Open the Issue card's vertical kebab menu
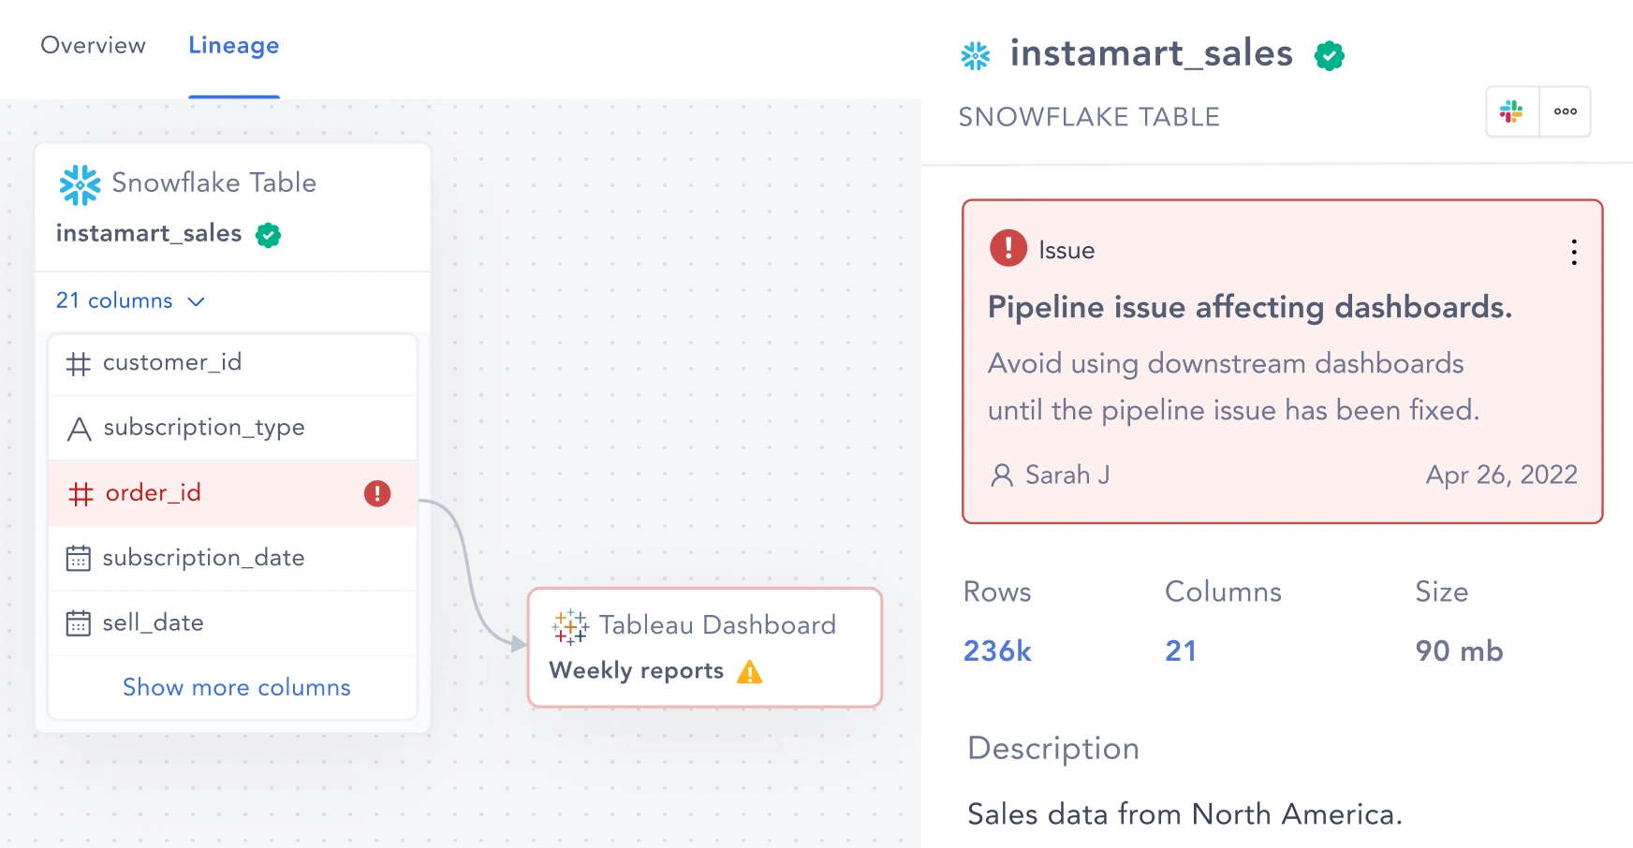Screen dimensions: 1633x848 (1574, 252)
